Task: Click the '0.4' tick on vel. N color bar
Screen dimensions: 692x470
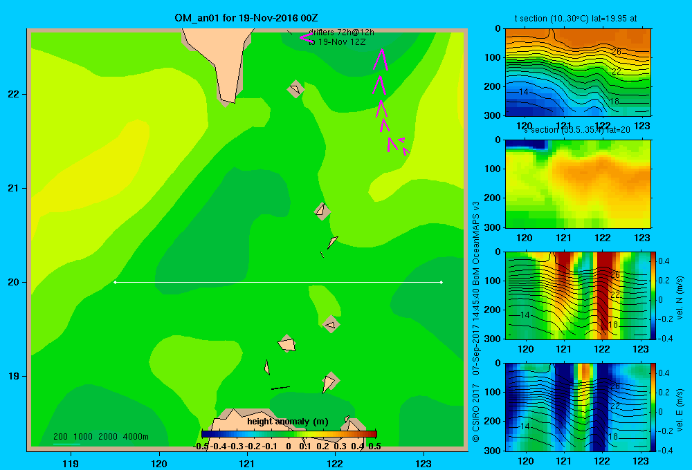Action: click(x=664, y=261)
